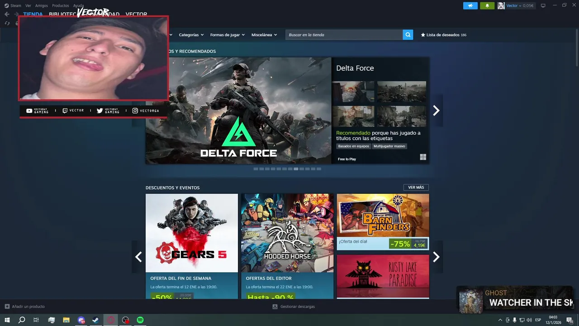Image resolution: width=579 pixels, height=326 pixels.
Task: Click the downloads icon beside Gestionar descargas
Action: pos(275,307)
